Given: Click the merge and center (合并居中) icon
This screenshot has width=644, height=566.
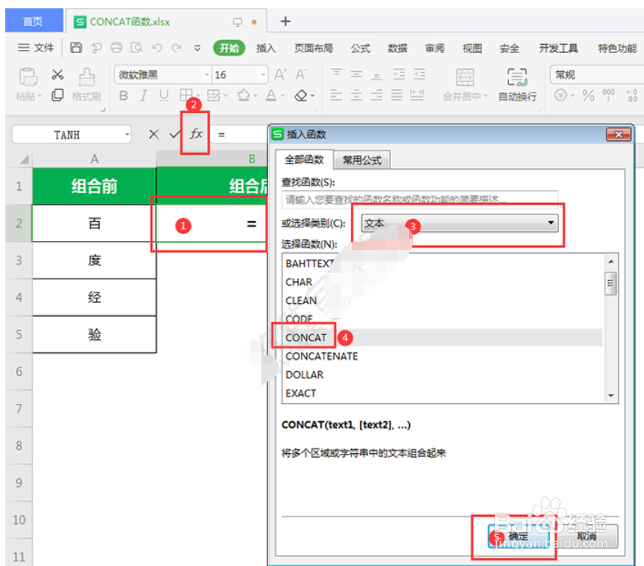Looking at the screenshot, I should [x=463, y=85].
